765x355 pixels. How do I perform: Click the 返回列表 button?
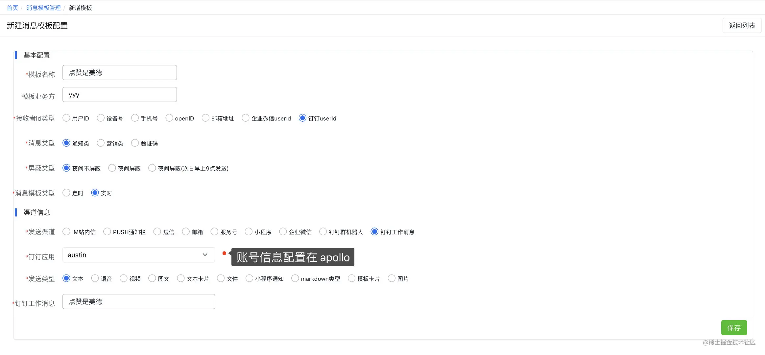(x=742, y=26)
